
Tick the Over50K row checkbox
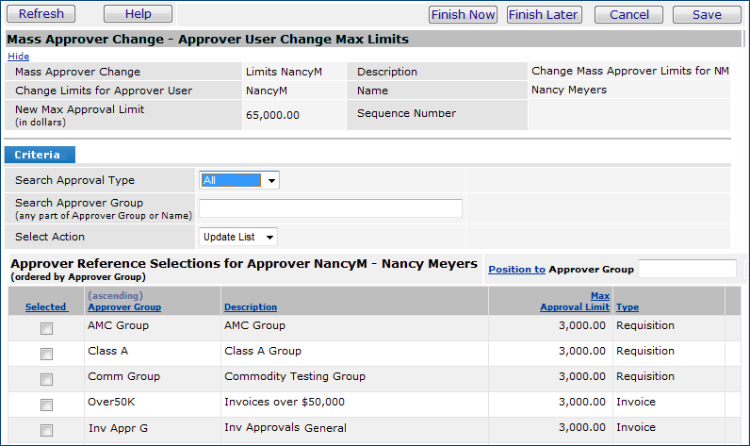click(46, 405)
